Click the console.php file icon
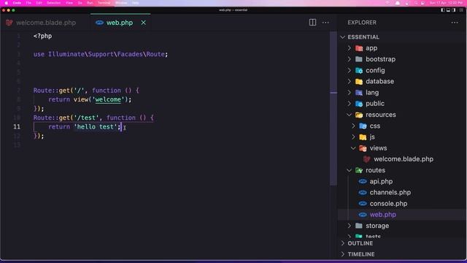 tap(363, 204)
